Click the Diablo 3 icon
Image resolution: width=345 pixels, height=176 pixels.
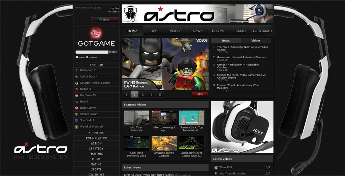[76, 89]
